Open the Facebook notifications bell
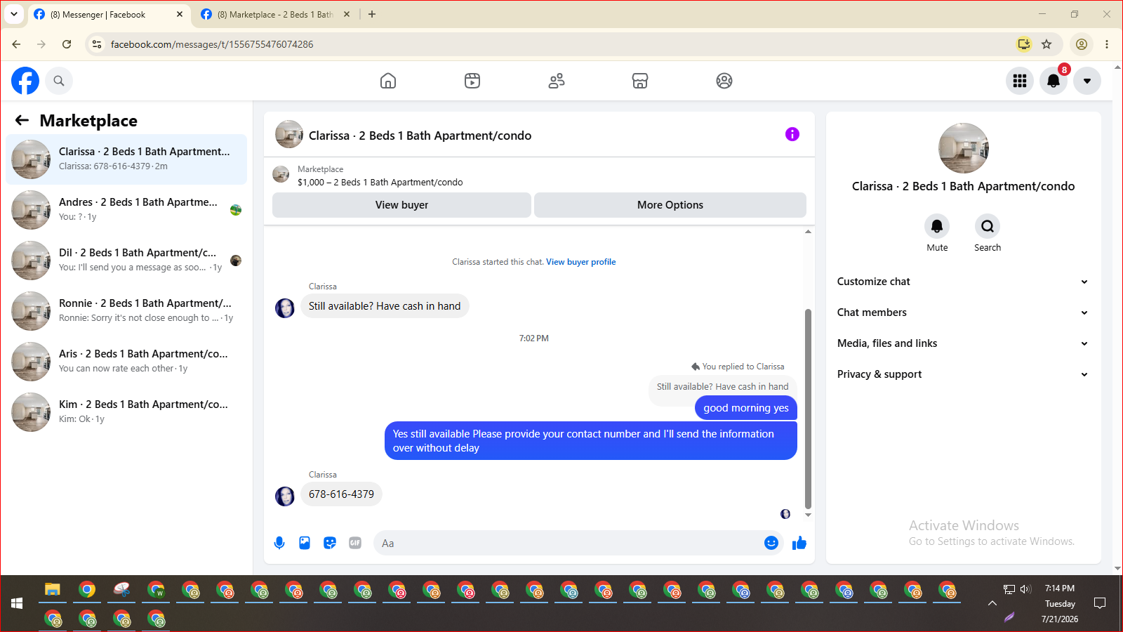The width and height of the screenshot is (1123, 632). [1054, 81]
